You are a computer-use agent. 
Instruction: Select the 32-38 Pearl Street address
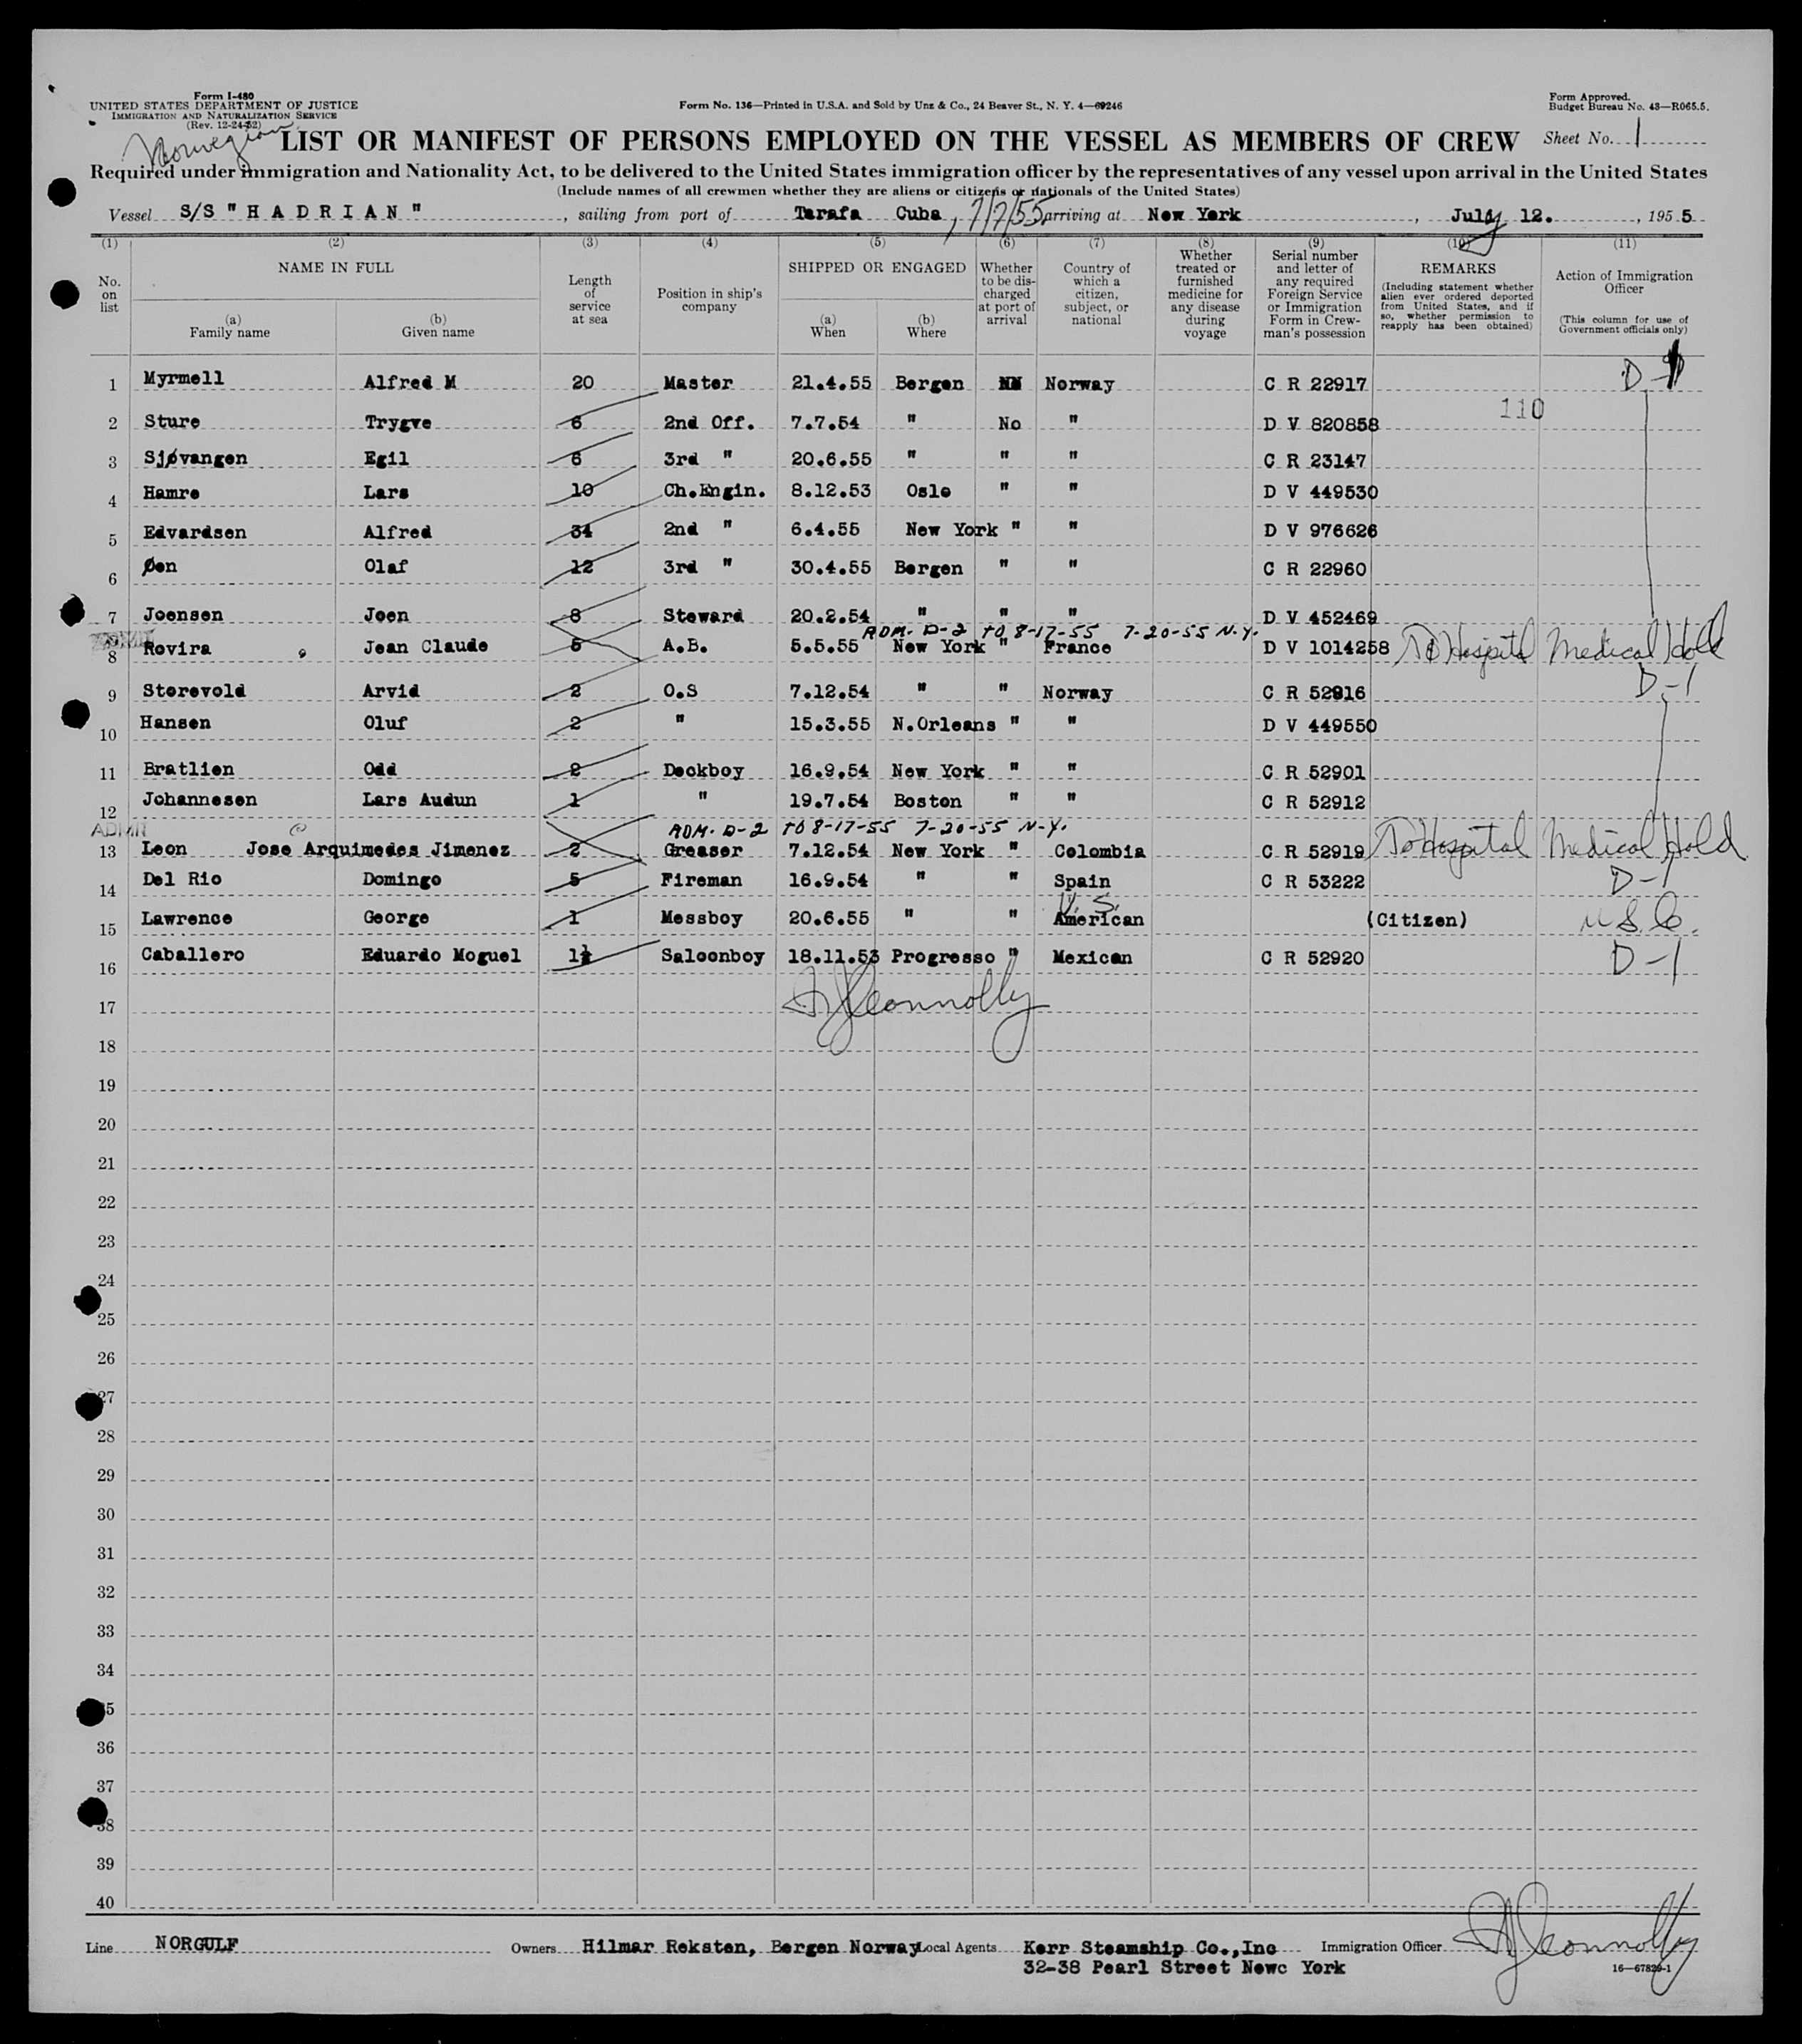[1185, 1968]
